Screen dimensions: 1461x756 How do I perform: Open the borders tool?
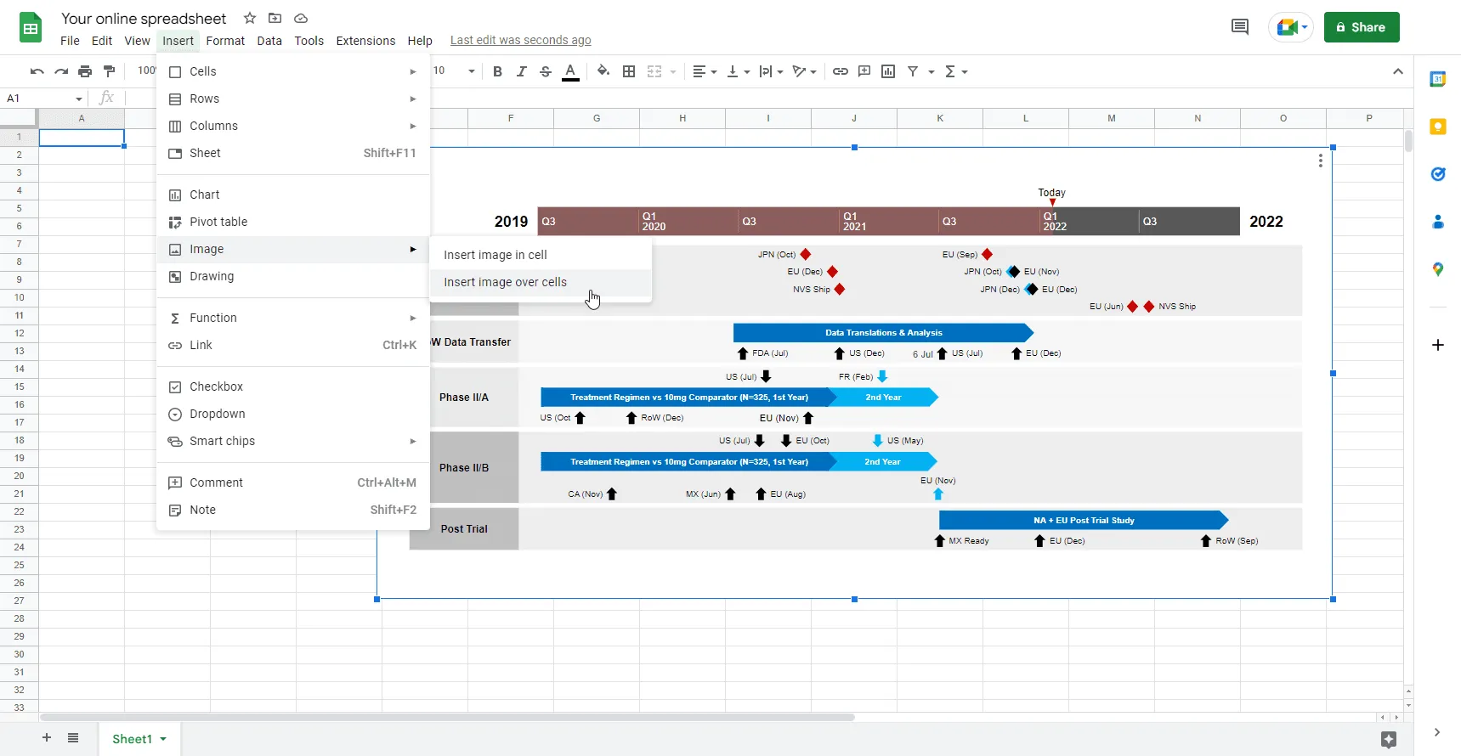pyautogui.click(x=629, y=71)
